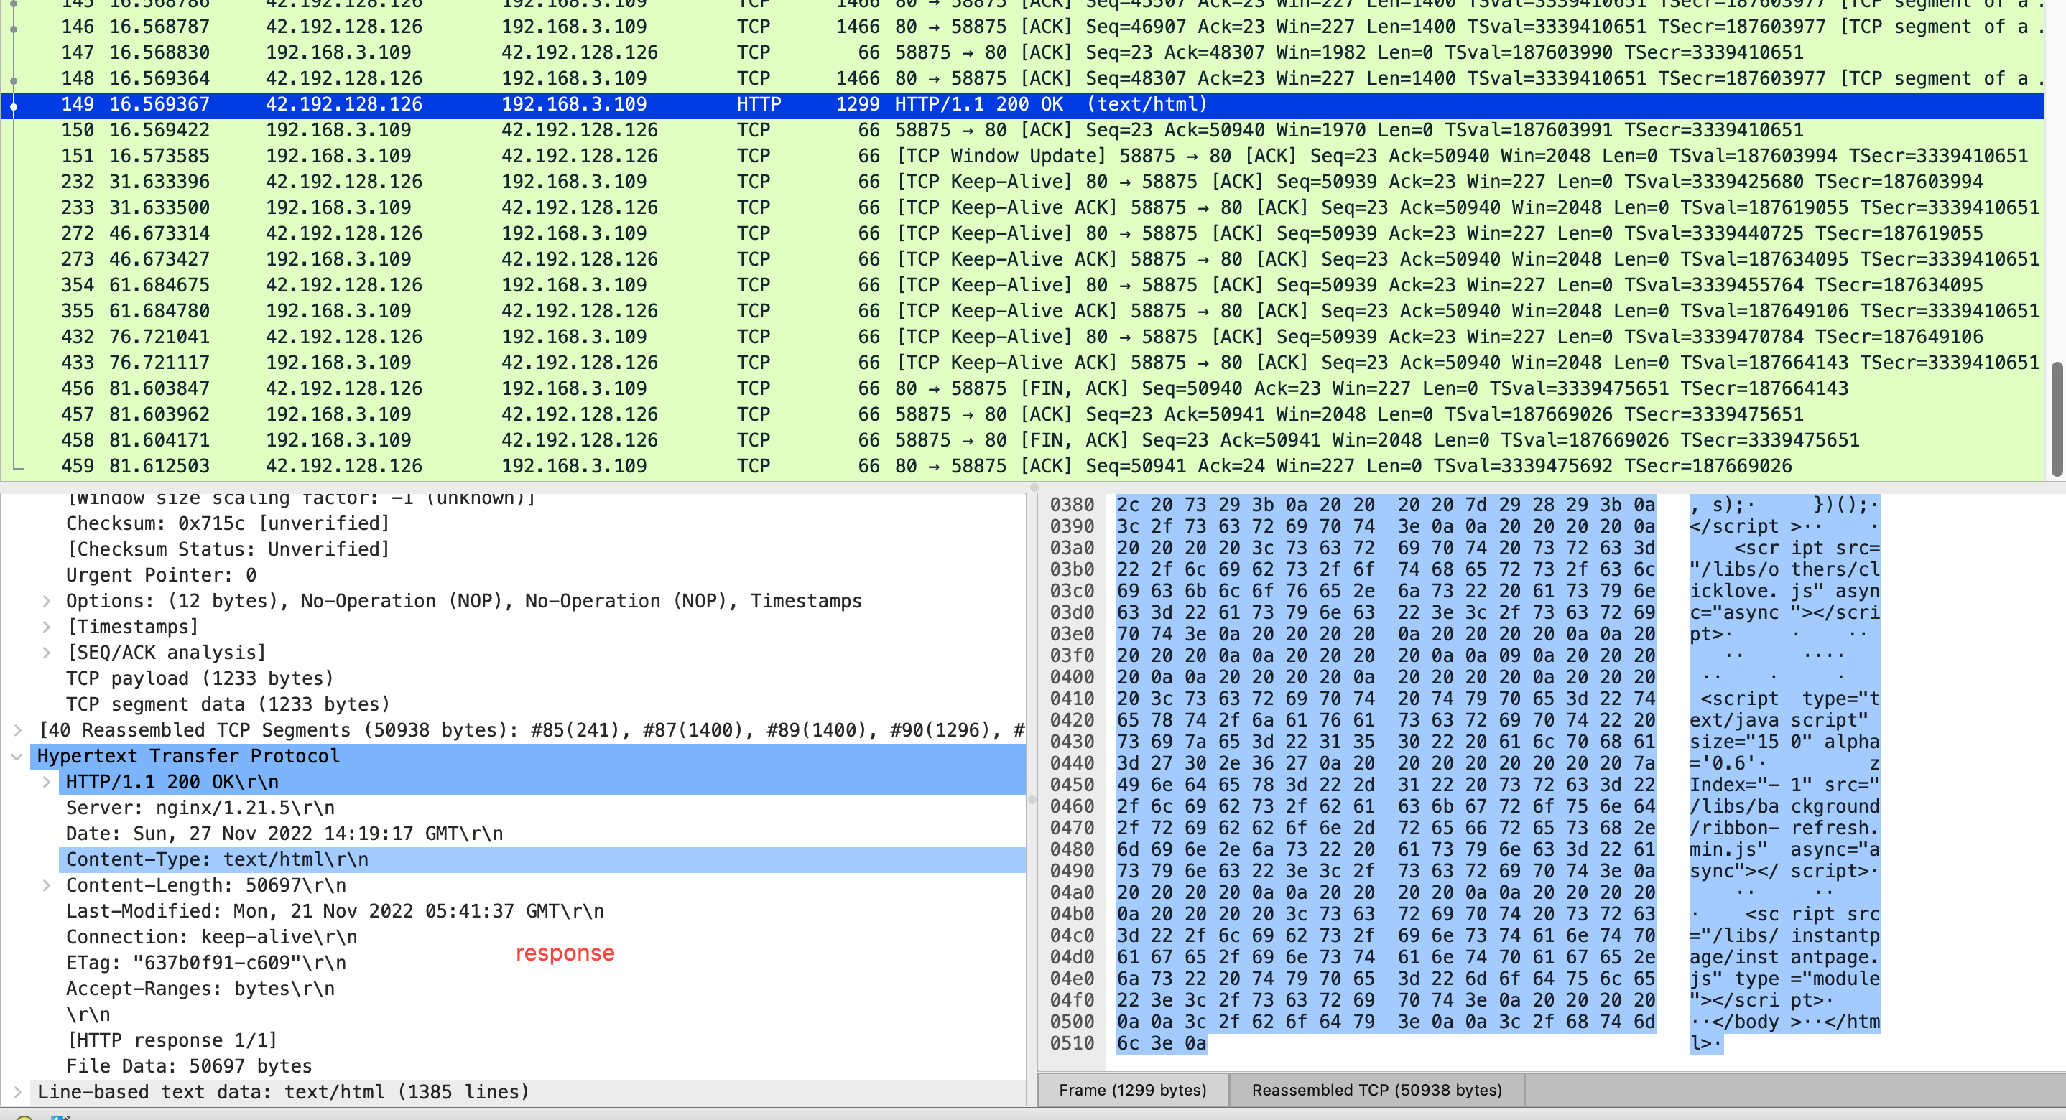Select packet 355 Keep-Alive ACK row
Viewport: 2066px width, 1120px height.
pyautogui.click(x=1022, y=311)
